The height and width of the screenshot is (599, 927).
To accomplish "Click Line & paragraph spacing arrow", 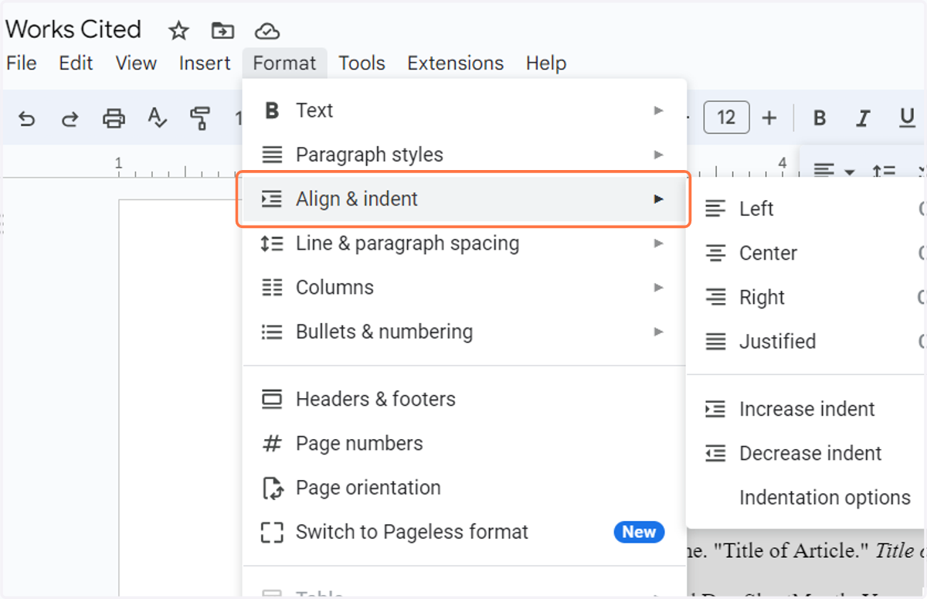I will coord(658,243).
